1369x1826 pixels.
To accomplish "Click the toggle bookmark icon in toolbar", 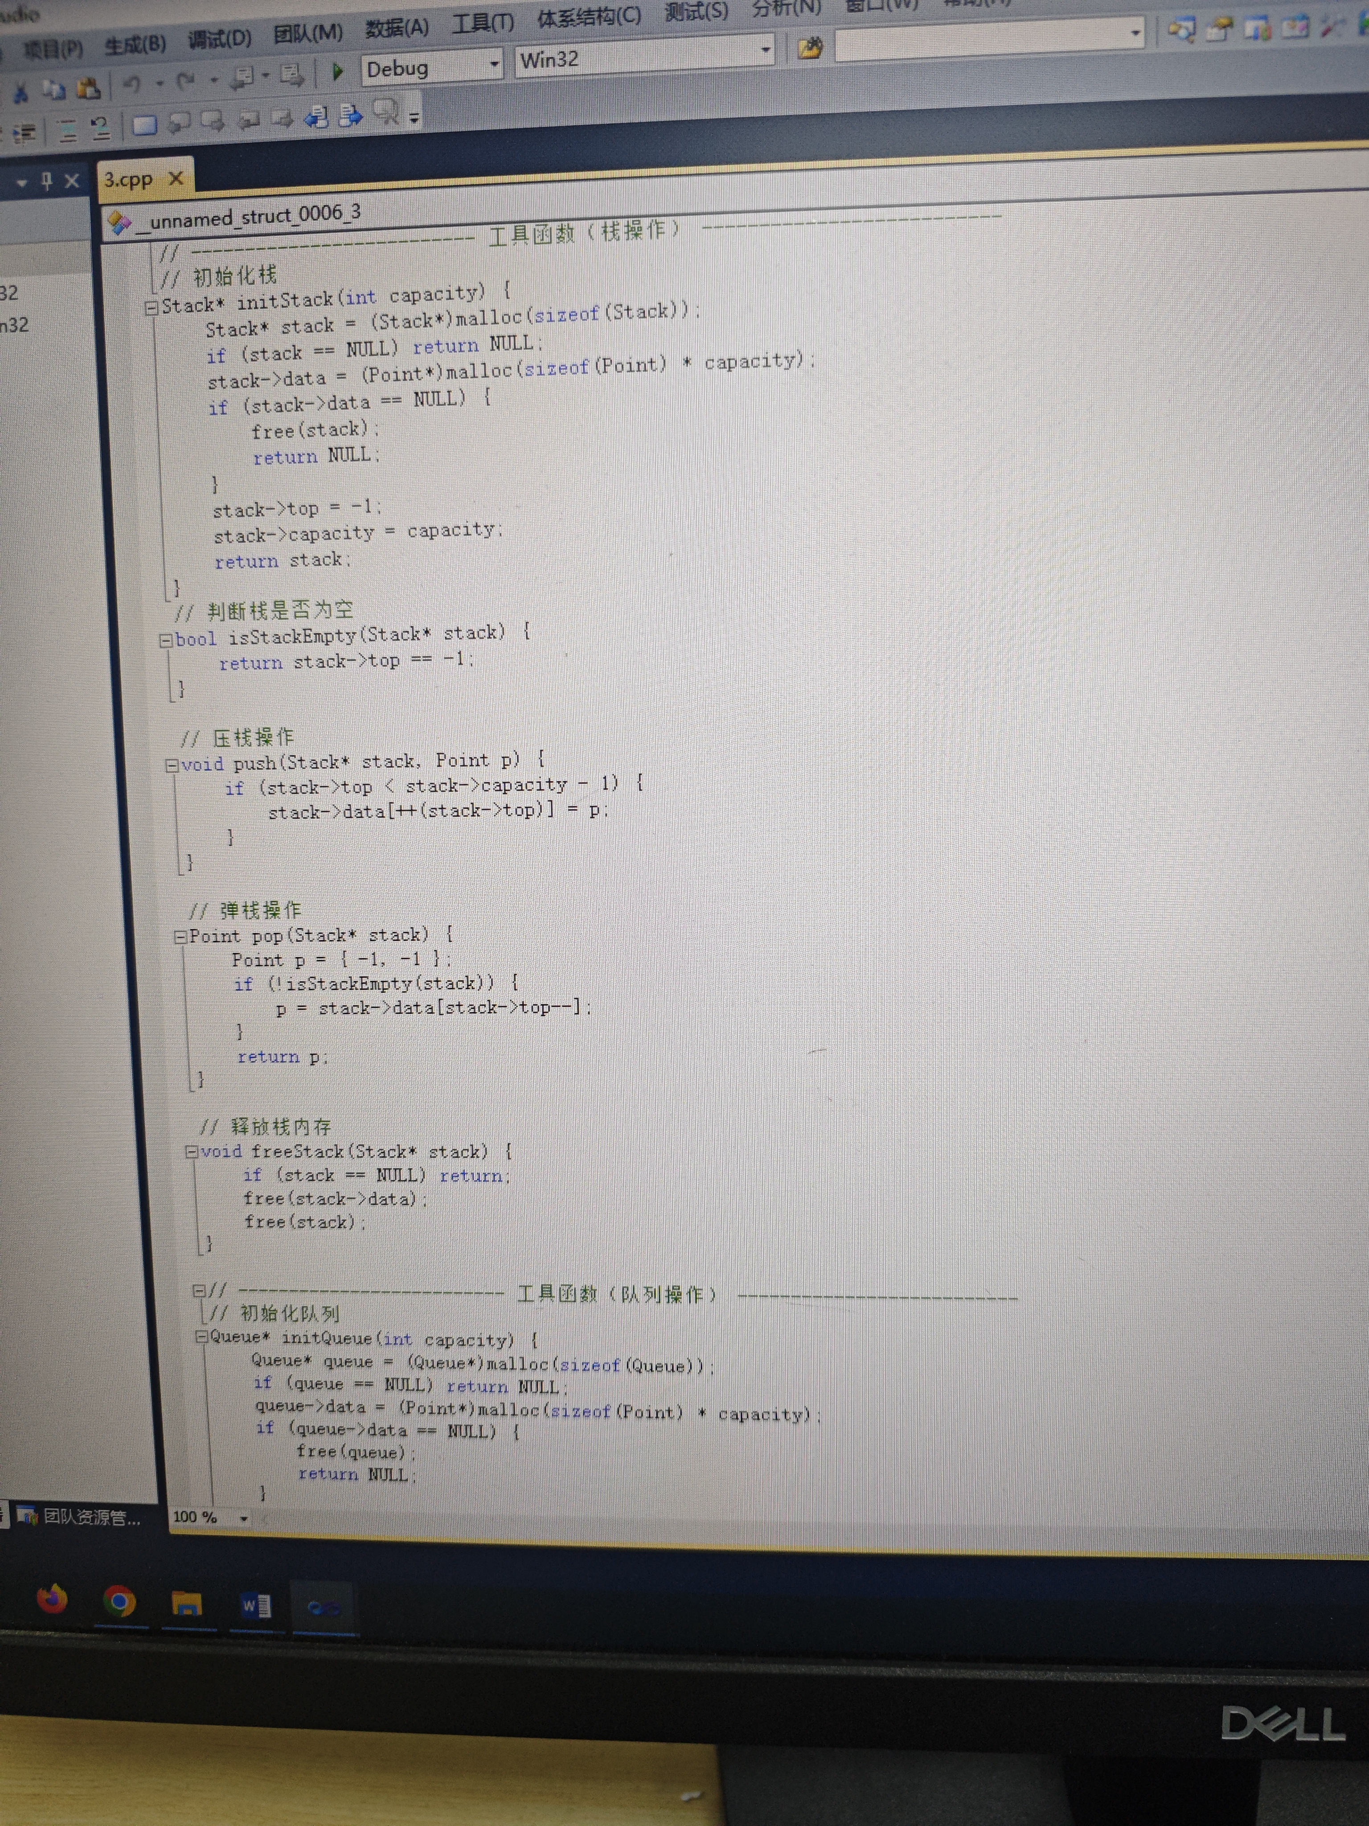I will click(x=144, y=125).
